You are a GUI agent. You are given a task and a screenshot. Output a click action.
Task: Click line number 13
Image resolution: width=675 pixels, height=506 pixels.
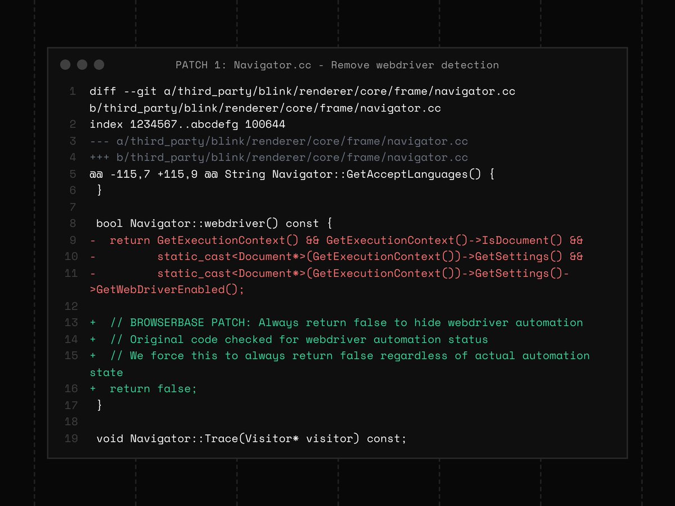click(71, 323)
